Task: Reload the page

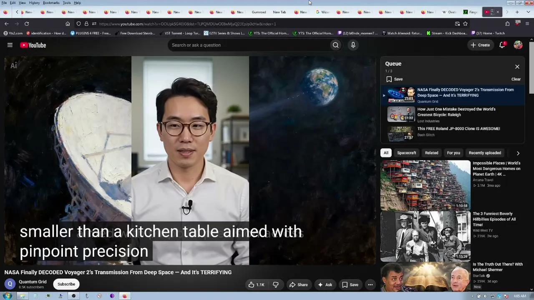Action: point(27,24)
